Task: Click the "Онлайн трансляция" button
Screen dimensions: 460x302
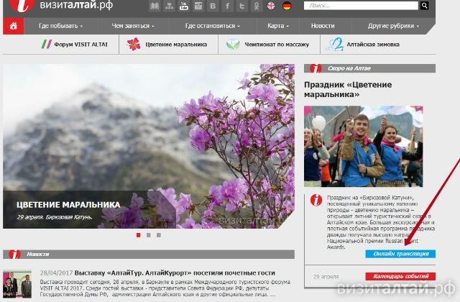Action: click(400, 254)
